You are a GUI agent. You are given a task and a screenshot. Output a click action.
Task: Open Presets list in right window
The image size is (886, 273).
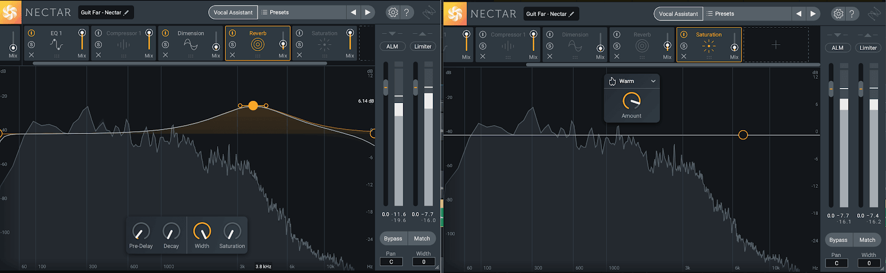click(x=748, y=13)
